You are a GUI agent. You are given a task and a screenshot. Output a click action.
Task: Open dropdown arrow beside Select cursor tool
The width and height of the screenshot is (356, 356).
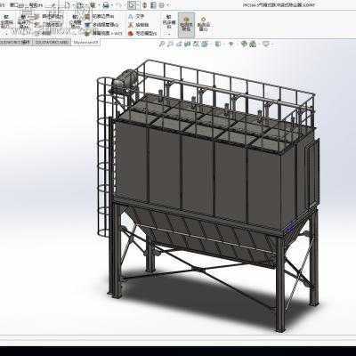coord(139,5)
